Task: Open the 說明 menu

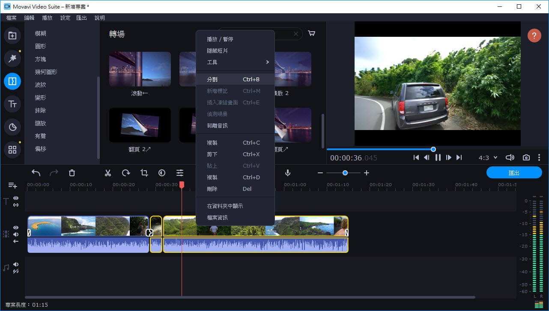Action: pos(99,18)
